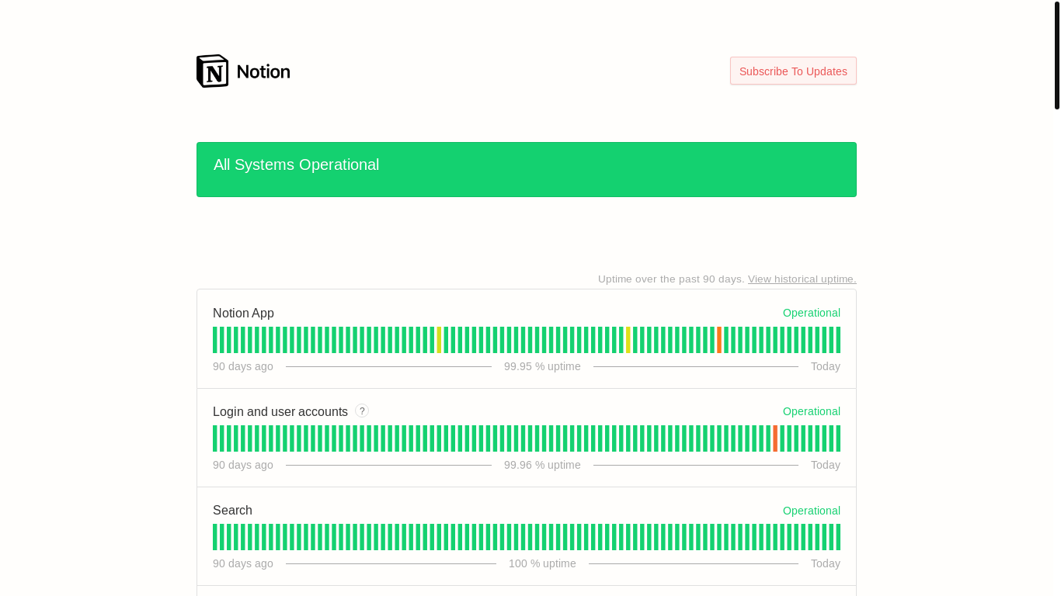Select the All Systems Operational banner
The image size is (1061, 596).
(x=527, y=169)
